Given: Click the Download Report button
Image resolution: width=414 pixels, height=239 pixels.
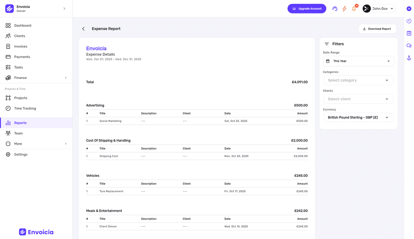Looking at the screenshot, I should click(377, 29).
